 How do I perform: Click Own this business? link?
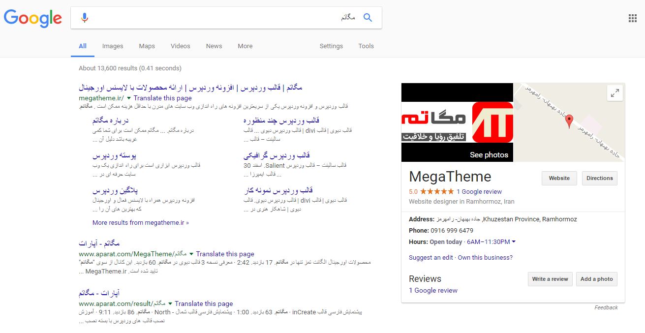coord(485,258)
